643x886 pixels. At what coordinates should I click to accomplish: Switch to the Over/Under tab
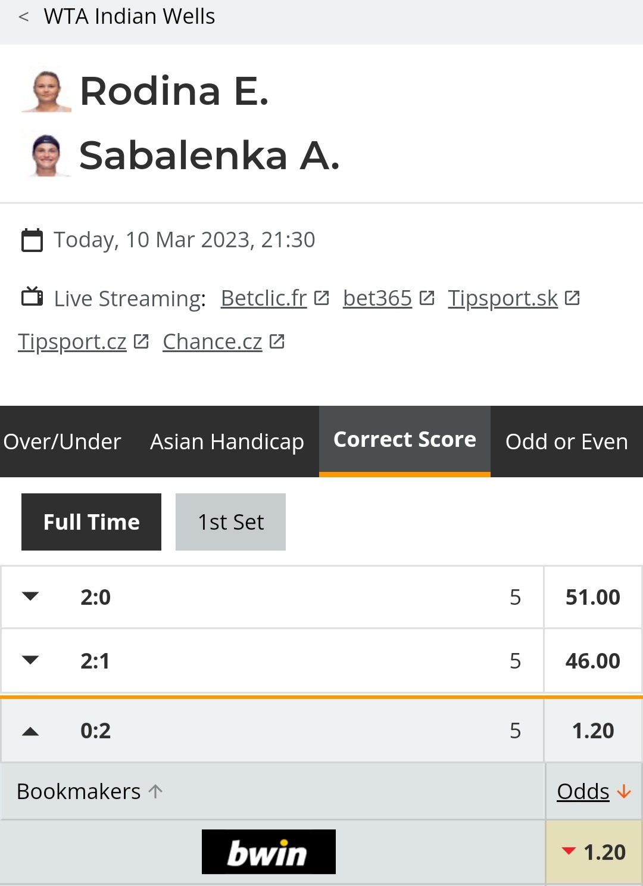click(62, 442)
